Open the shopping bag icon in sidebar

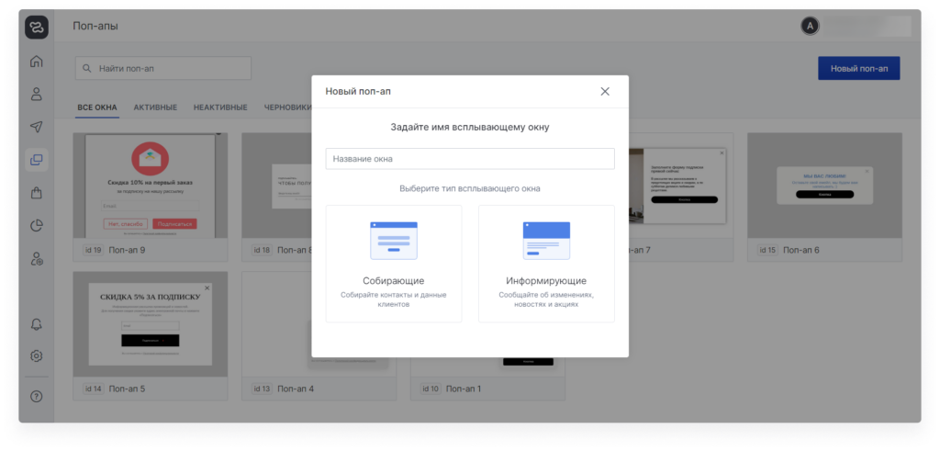pos(37,193)
